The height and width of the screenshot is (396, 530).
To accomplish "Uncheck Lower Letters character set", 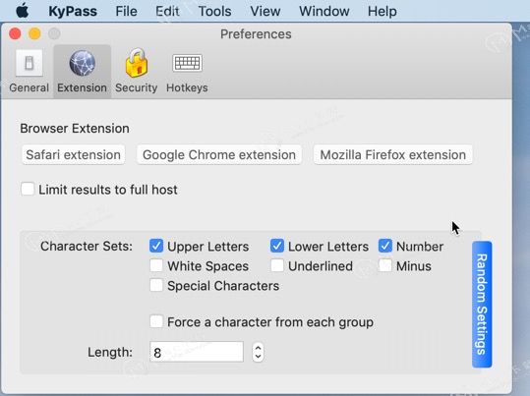I will pyautogui.click(x=277, y=246).
